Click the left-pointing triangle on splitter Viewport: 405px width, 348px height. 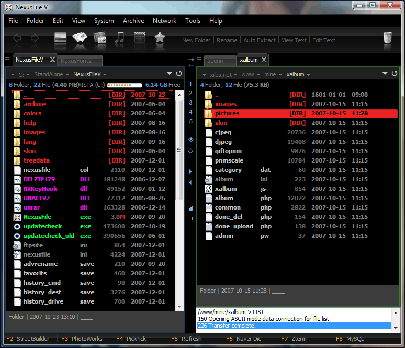pyautogui.click(x=190, y=183)
